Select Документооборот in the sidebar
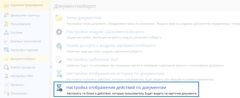 tap(25, 59)
